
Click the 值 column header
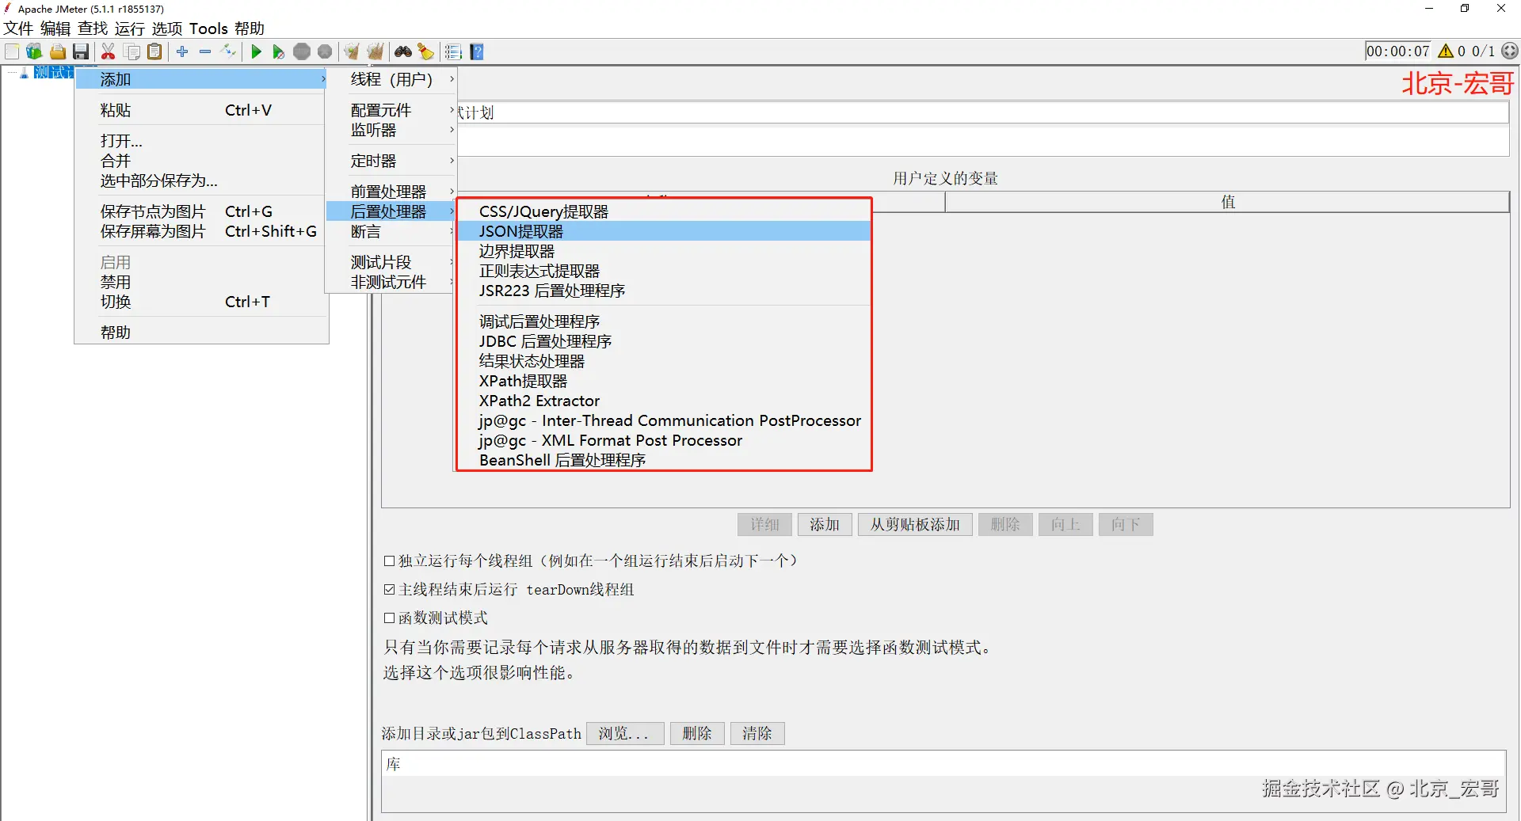(x=1227, y=202)
